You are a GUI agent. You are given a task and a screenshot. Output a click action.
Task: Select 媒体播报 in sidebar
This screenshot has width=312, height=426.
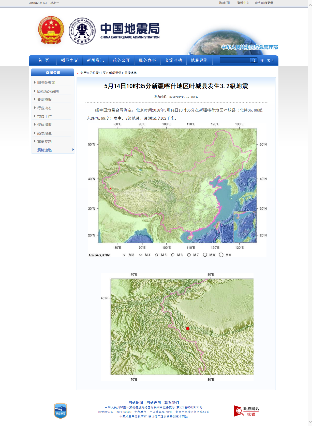[x=44, y=125]
